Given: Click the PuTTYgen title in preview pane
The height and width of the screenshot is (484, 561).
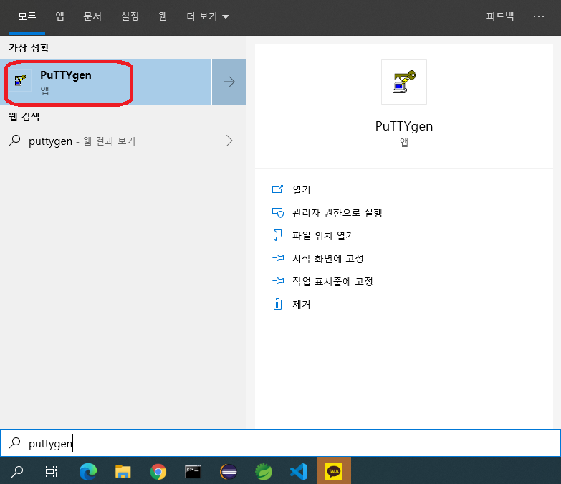Looking at the screenshot, I should coord(404,126).
